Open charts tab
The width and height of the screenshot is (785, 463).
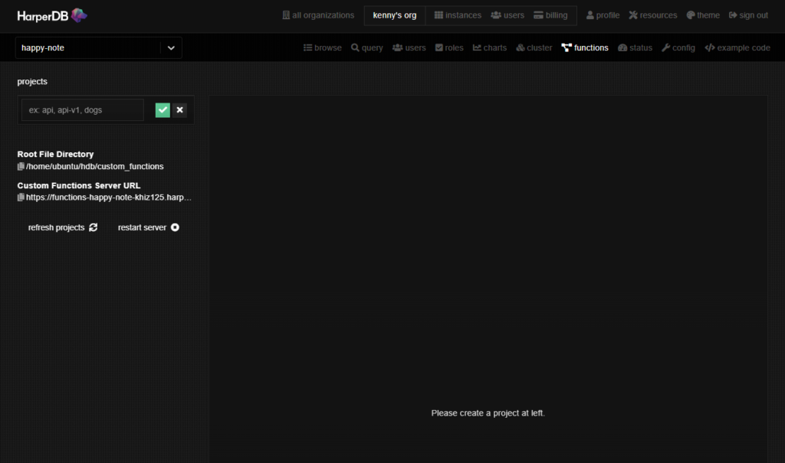pyautogui.click(x=490, y=48)
